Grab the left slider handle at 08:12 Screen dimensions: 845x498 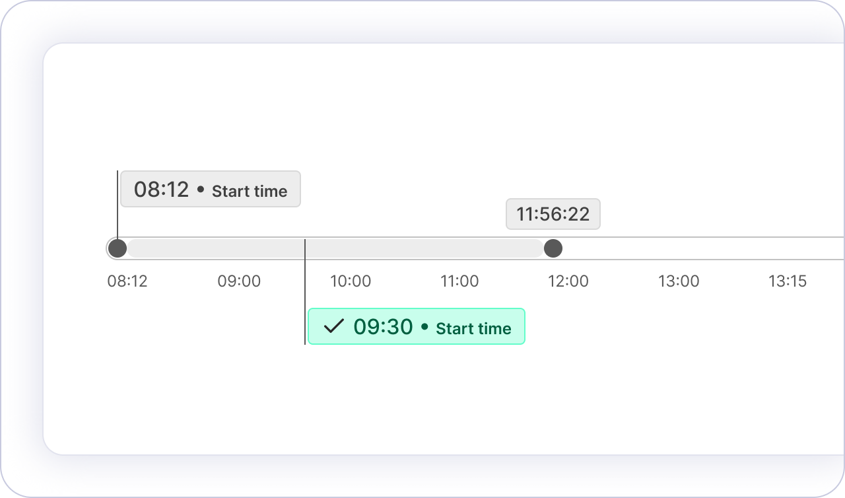point(118,248)
